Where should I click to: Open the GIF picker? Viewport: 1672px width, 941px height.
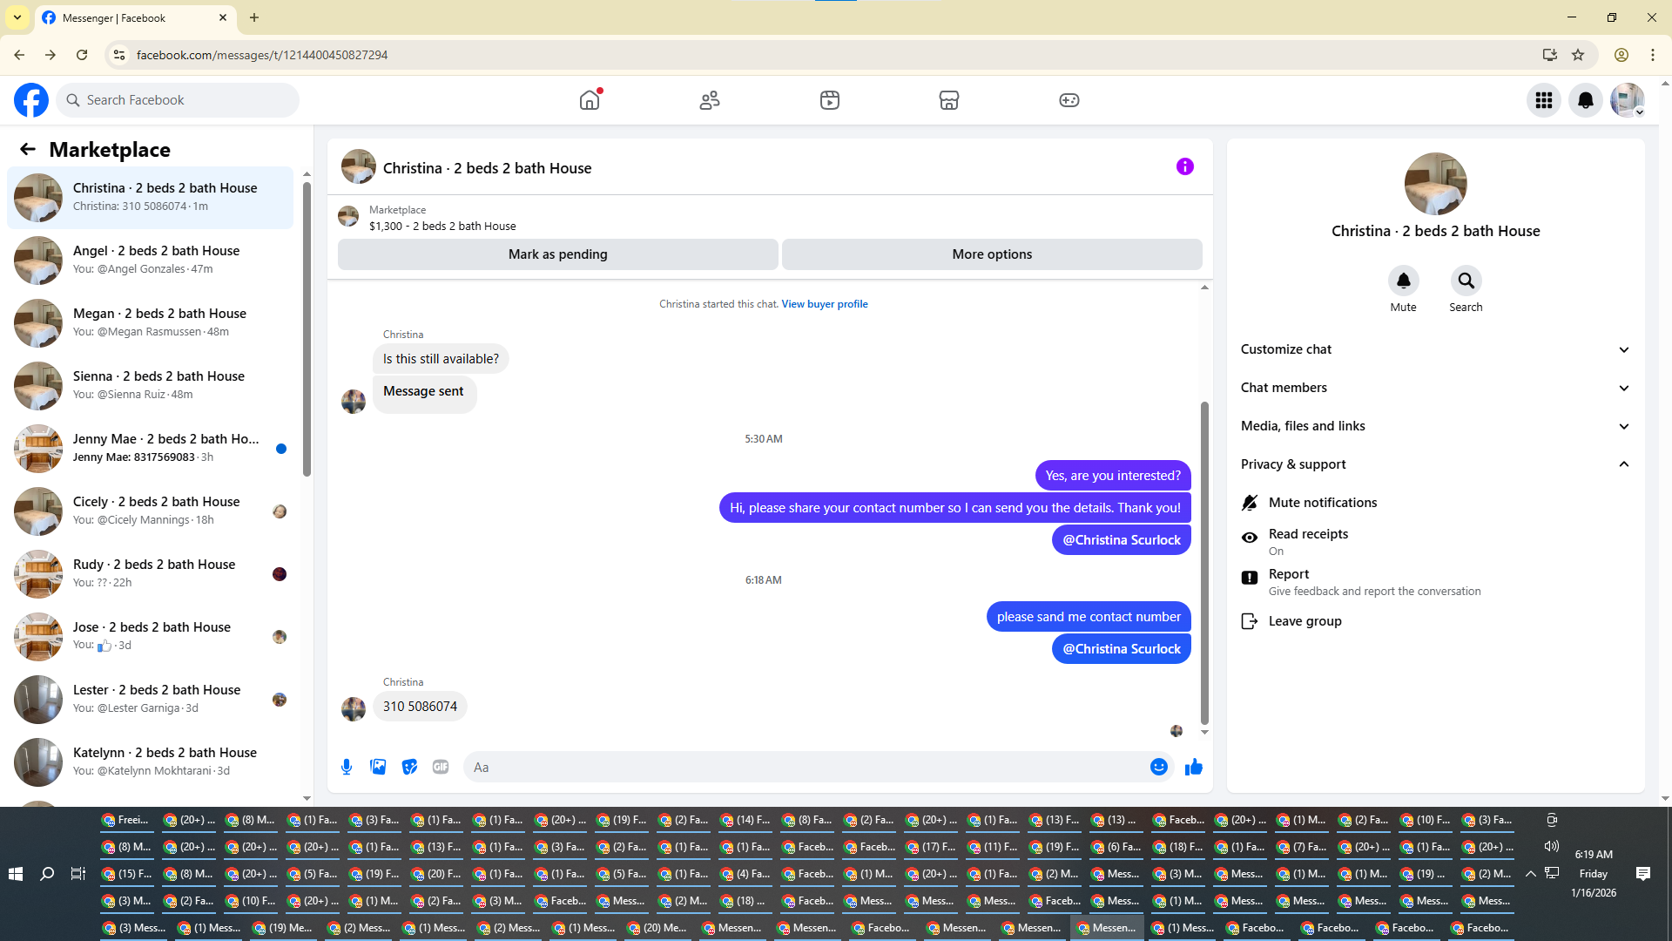441,767
